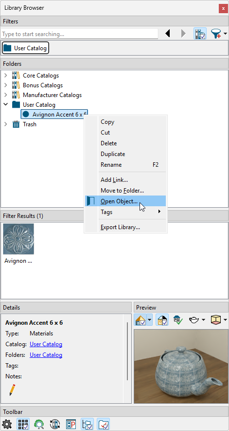Open the teapot preview shape dropdown
The width and height of the screenshot is (229, 431).
click(x=203, y=320)
